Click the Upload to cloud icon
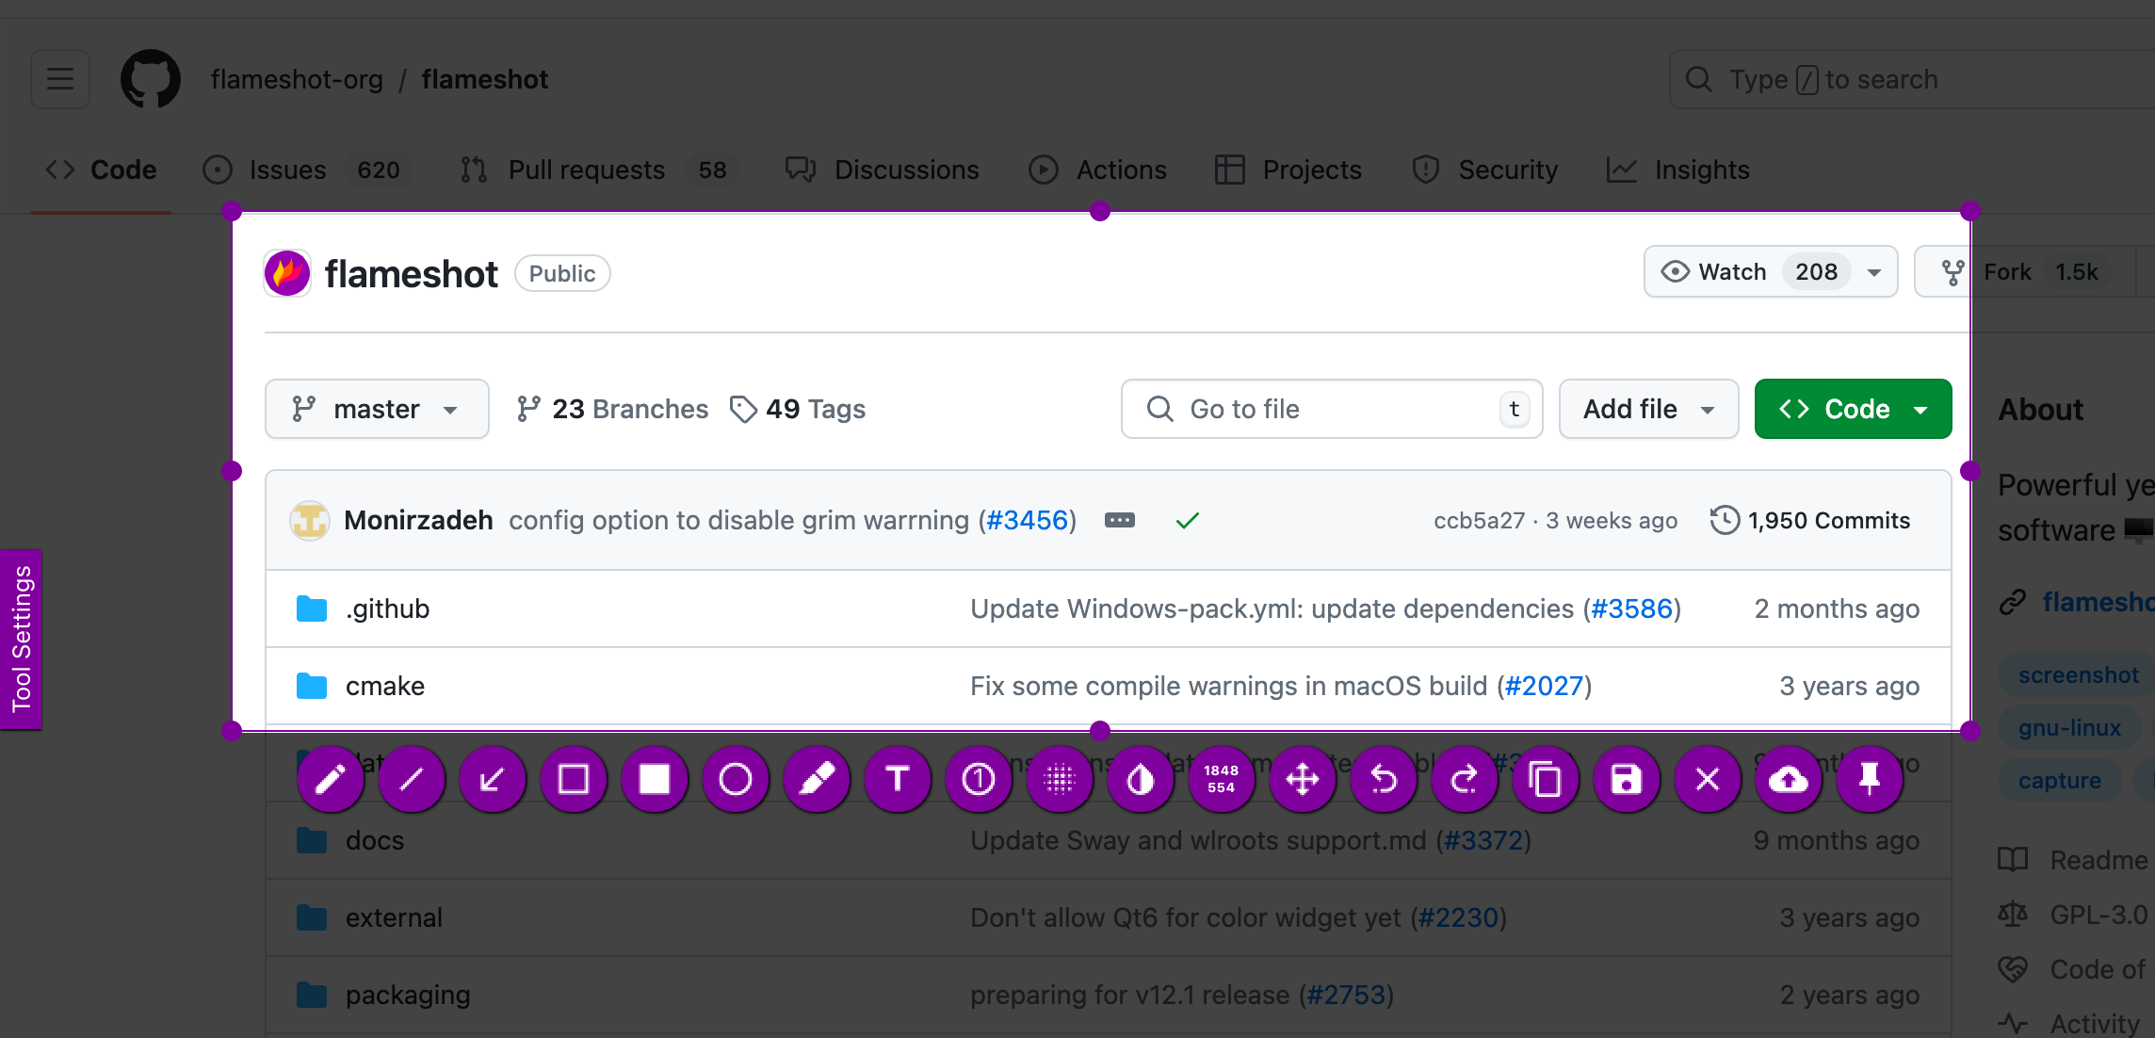Screen dimensions: 2155x1038 point(1789,779)
